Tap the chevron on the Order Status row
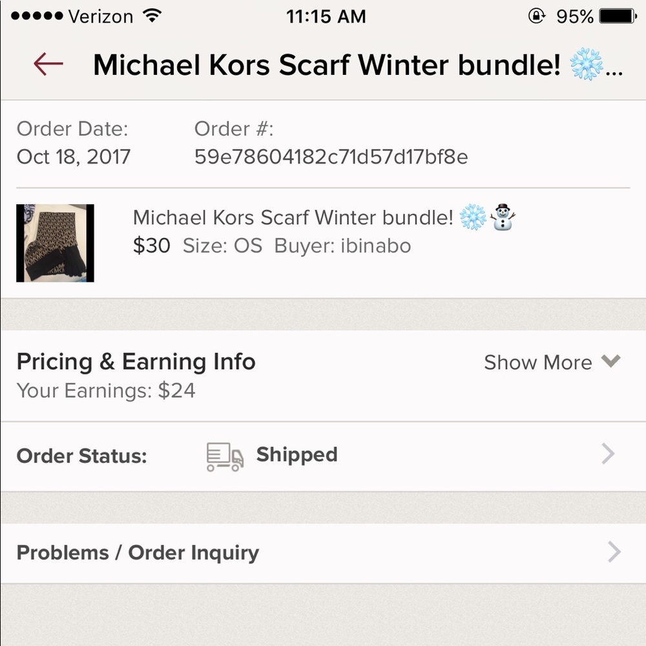The height and width of the screenshot is (646, 646). tap(608, 454)
